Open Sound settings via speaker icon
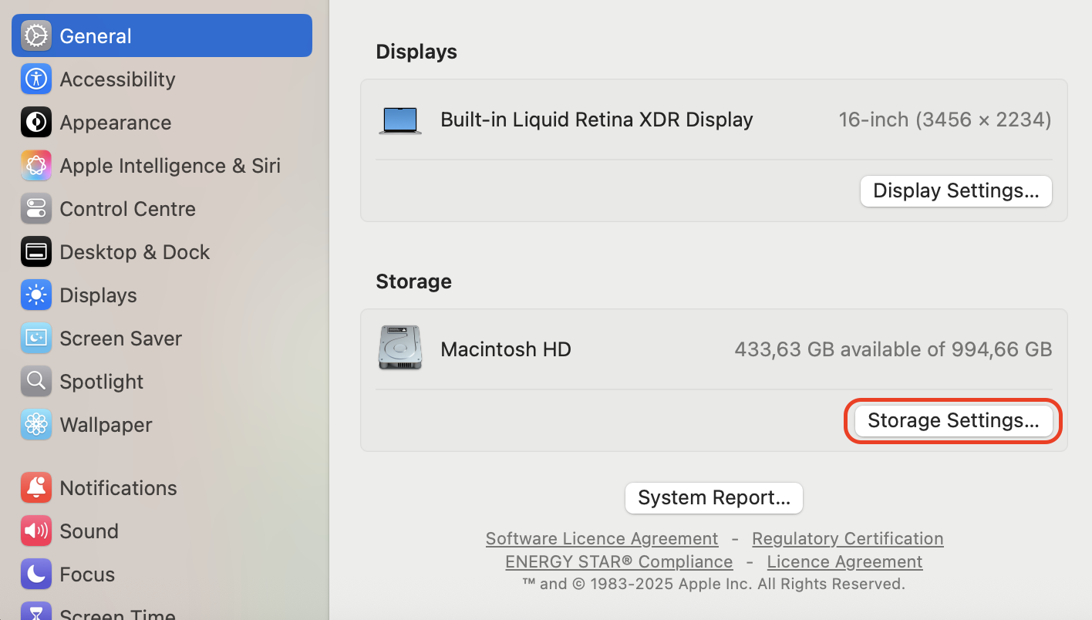The height and width of the screenshot is (620, 1092). (36, 531)
